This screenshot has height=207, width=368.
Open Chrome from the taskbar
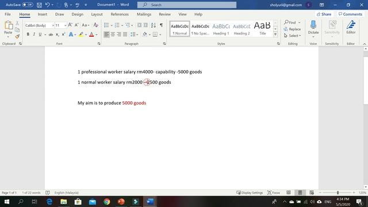coord(107,202)
